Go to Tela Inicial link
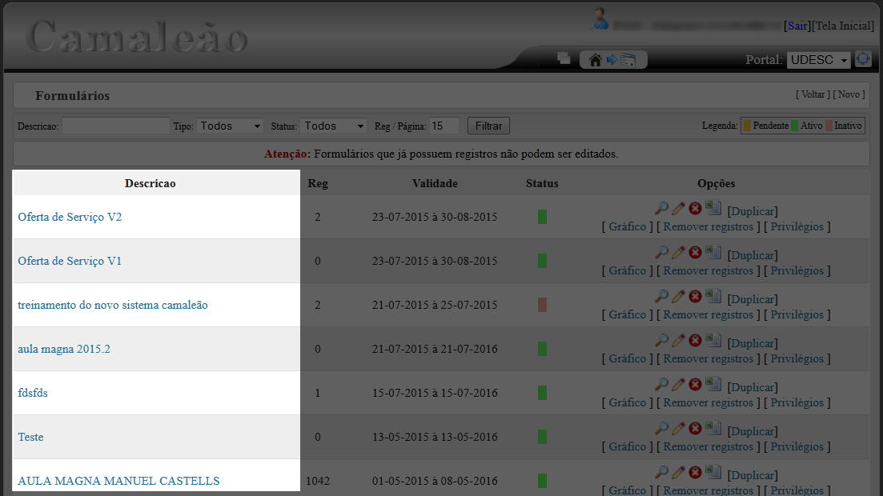The width and height of the screenshot is (883, 496). click(x=842, y=26)
